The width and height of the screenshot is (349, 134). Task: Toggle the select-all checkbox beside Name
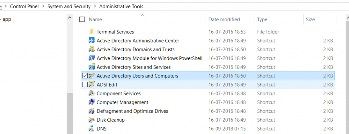tap(82, 19)
